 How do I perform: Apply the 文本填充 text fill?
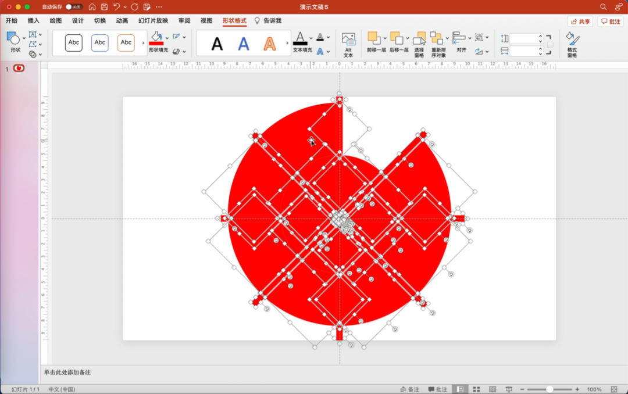click(301, 38)
